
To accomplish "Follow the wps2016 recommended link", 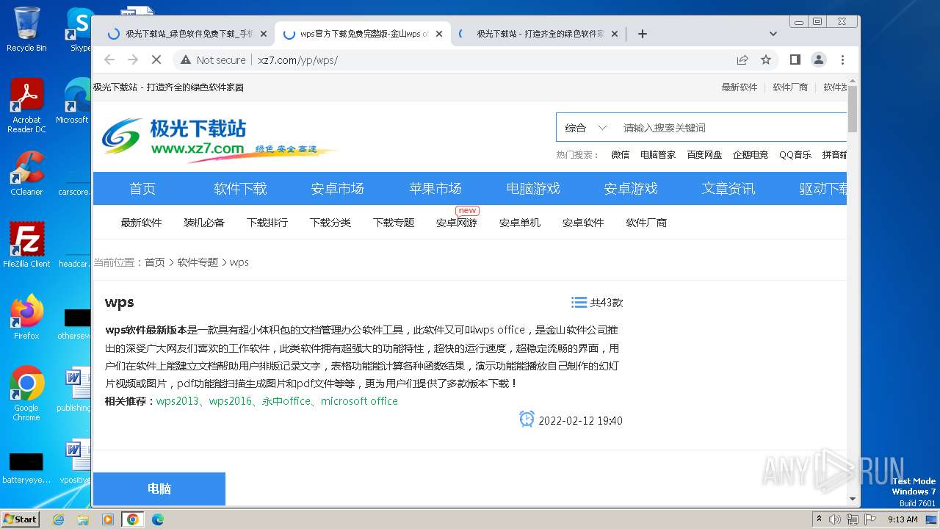I will click(231, 401).
